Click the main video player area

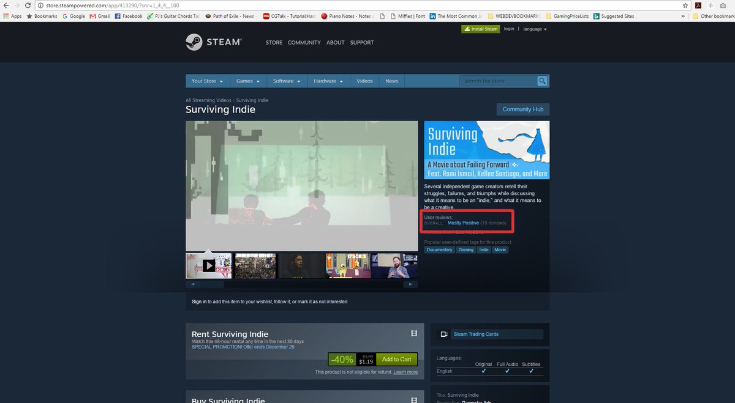point(302,186)
